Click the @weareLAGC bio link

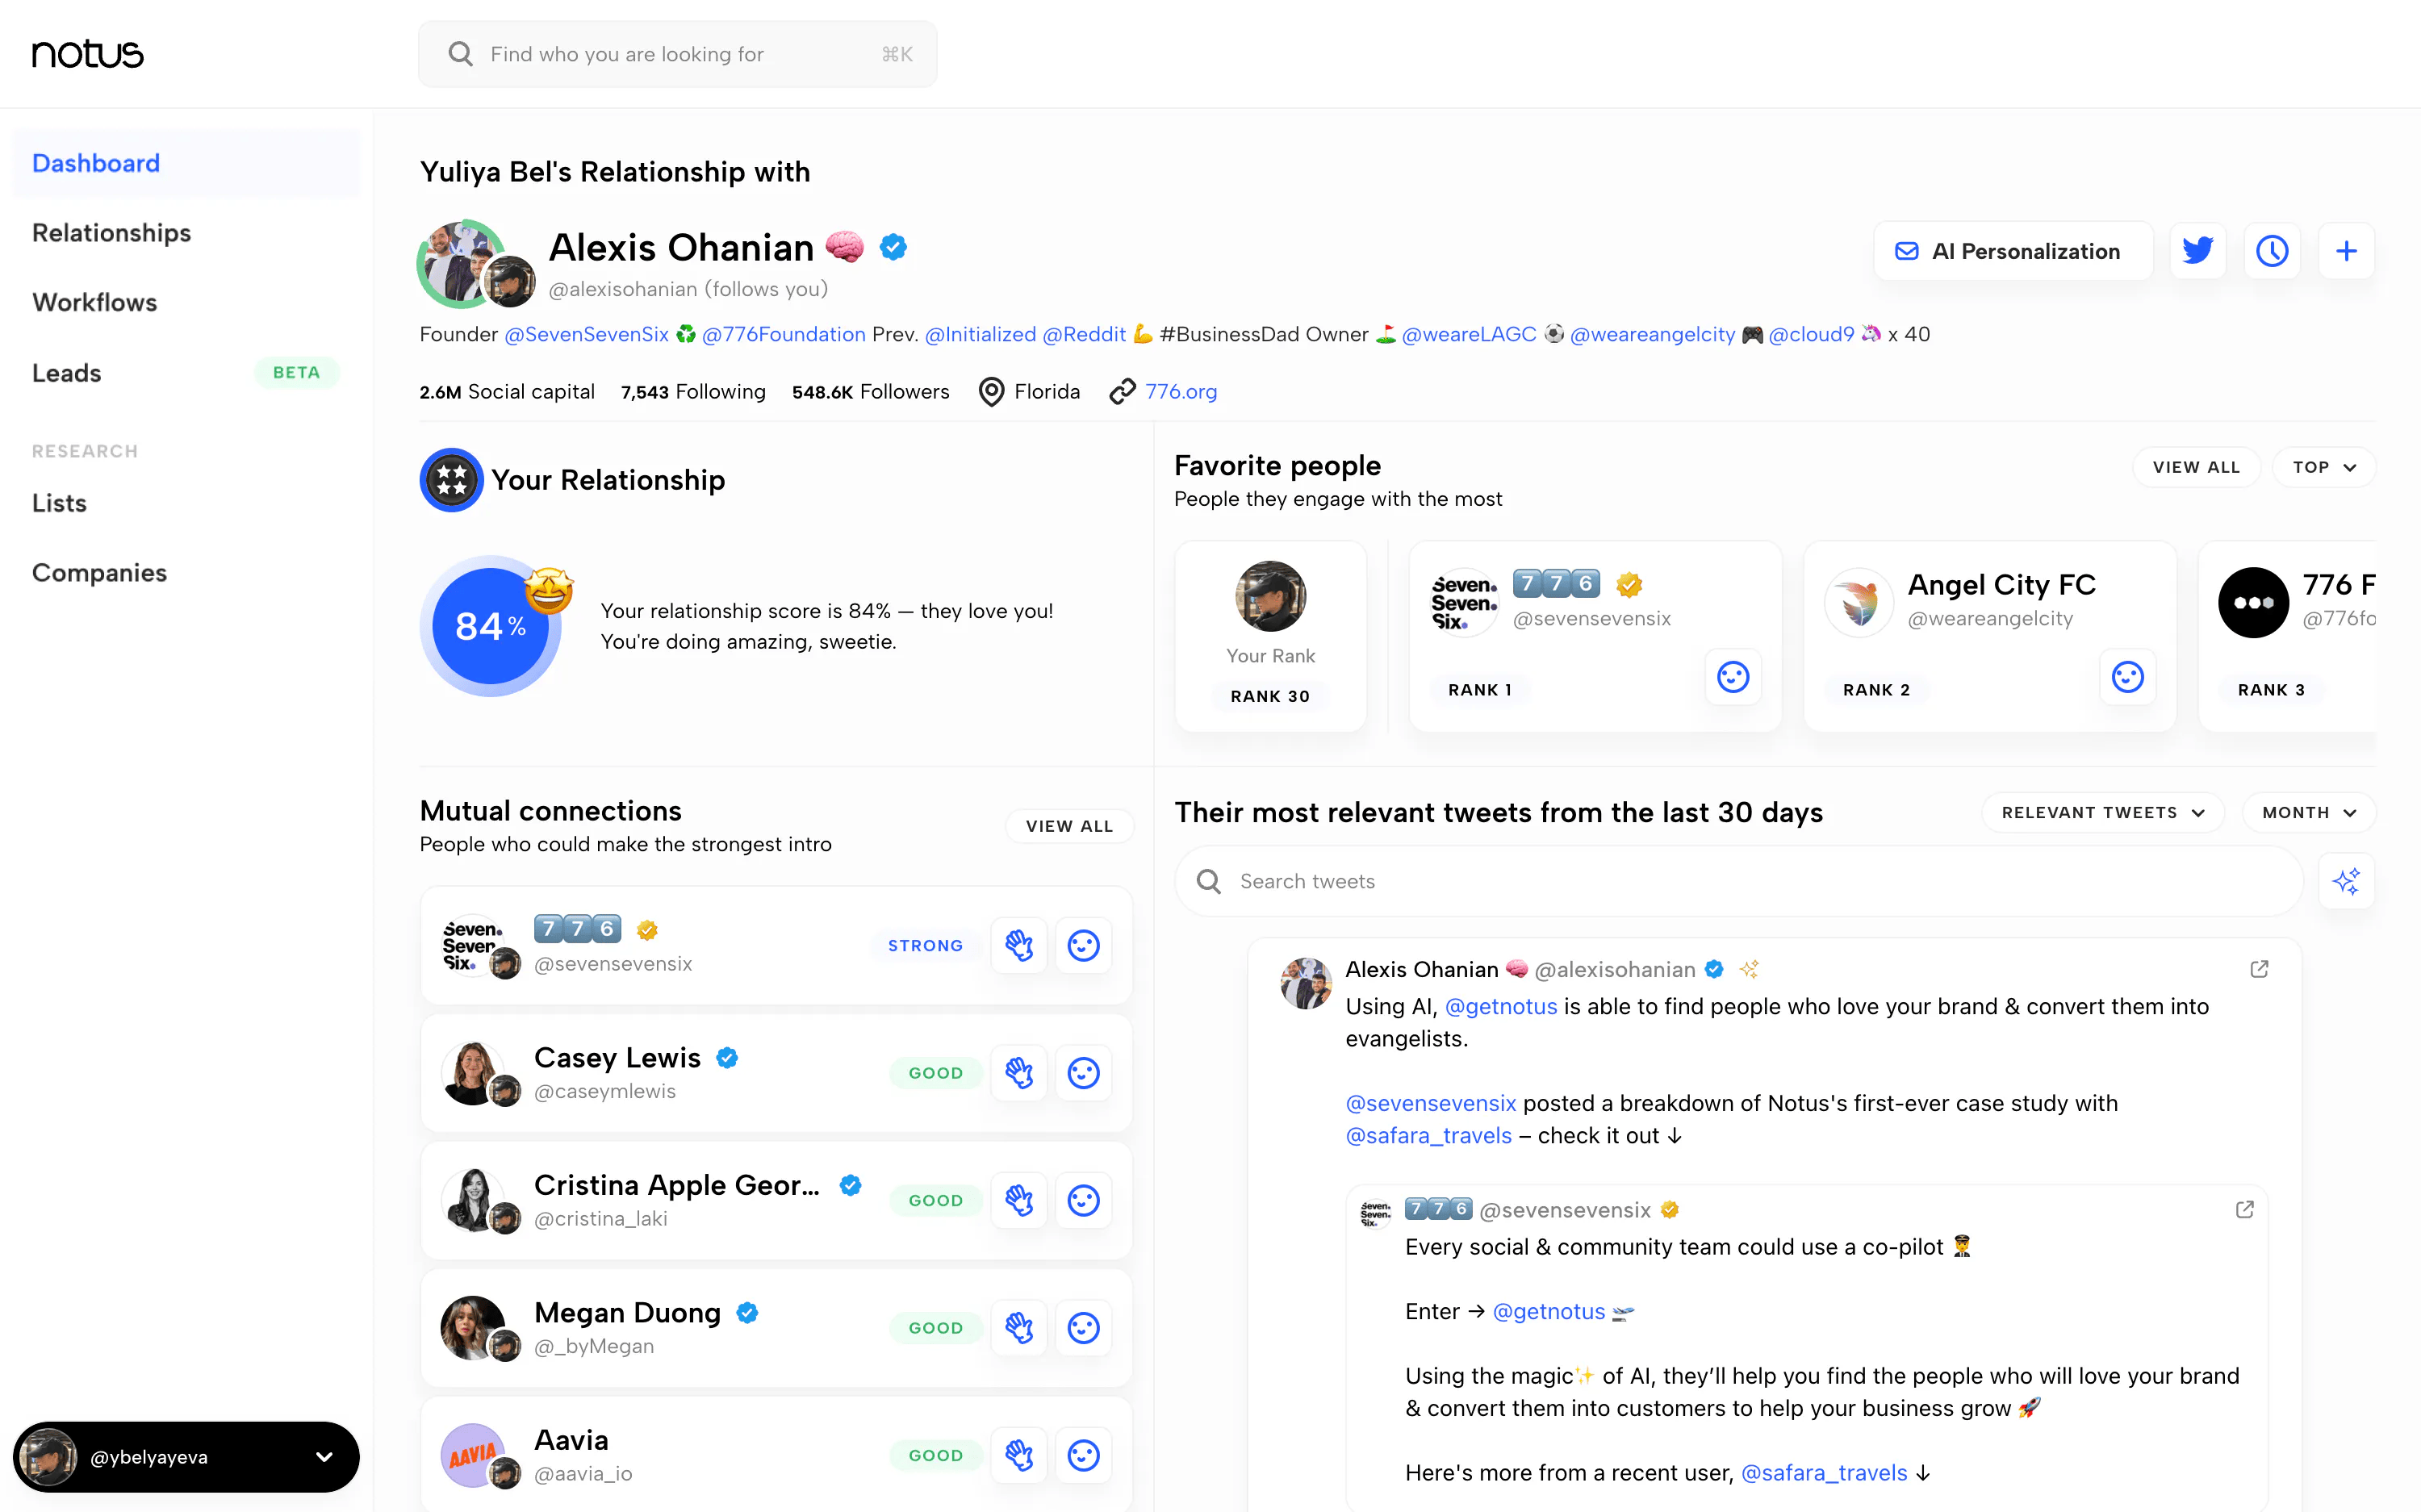(x=1468, y=334)
